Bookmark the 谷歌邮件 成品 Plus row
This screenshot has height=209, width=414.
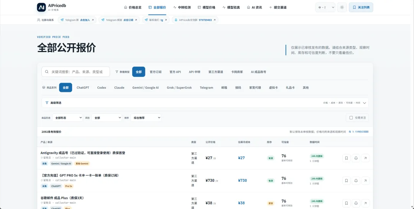tap(347, 203)
